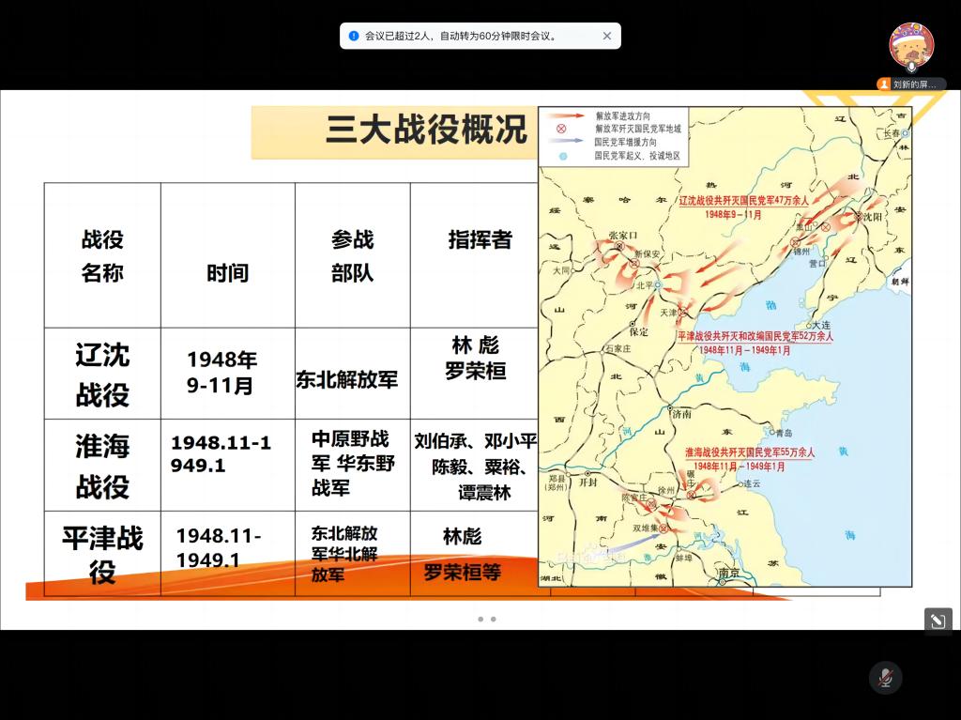961x720 pixels.
Task: Click the 指挥者 column header
Action: (x=480, y=240)
